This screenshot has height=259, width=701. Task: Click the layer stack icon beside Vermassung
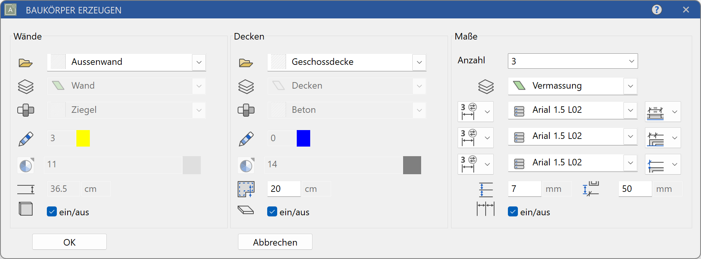[486, 86]
